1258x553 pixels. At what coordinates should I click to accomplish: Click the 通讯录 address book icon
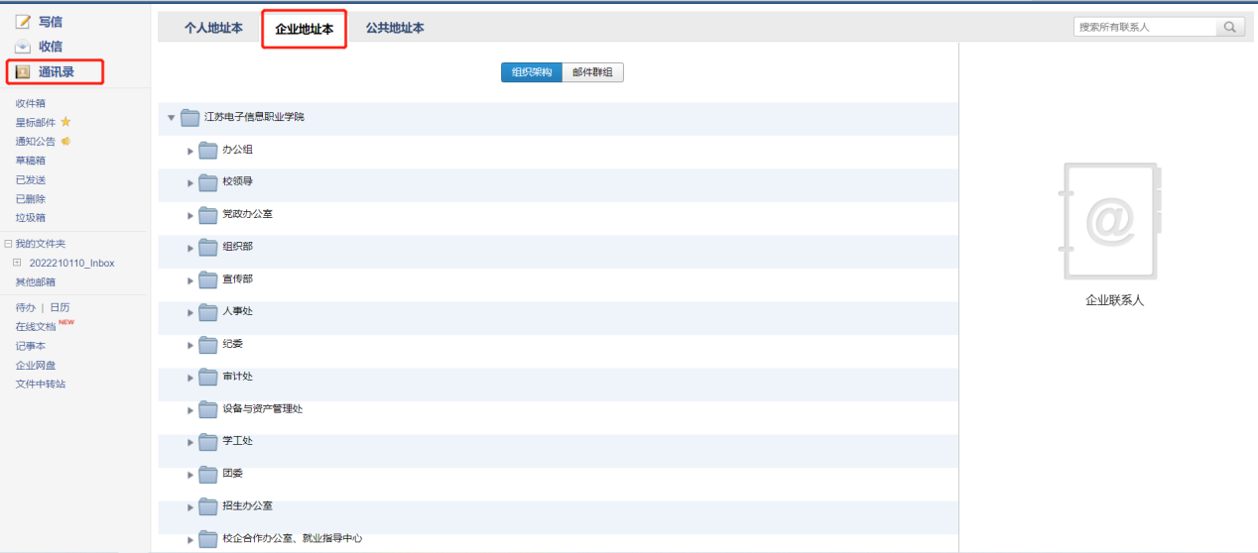tap(23, 71)
